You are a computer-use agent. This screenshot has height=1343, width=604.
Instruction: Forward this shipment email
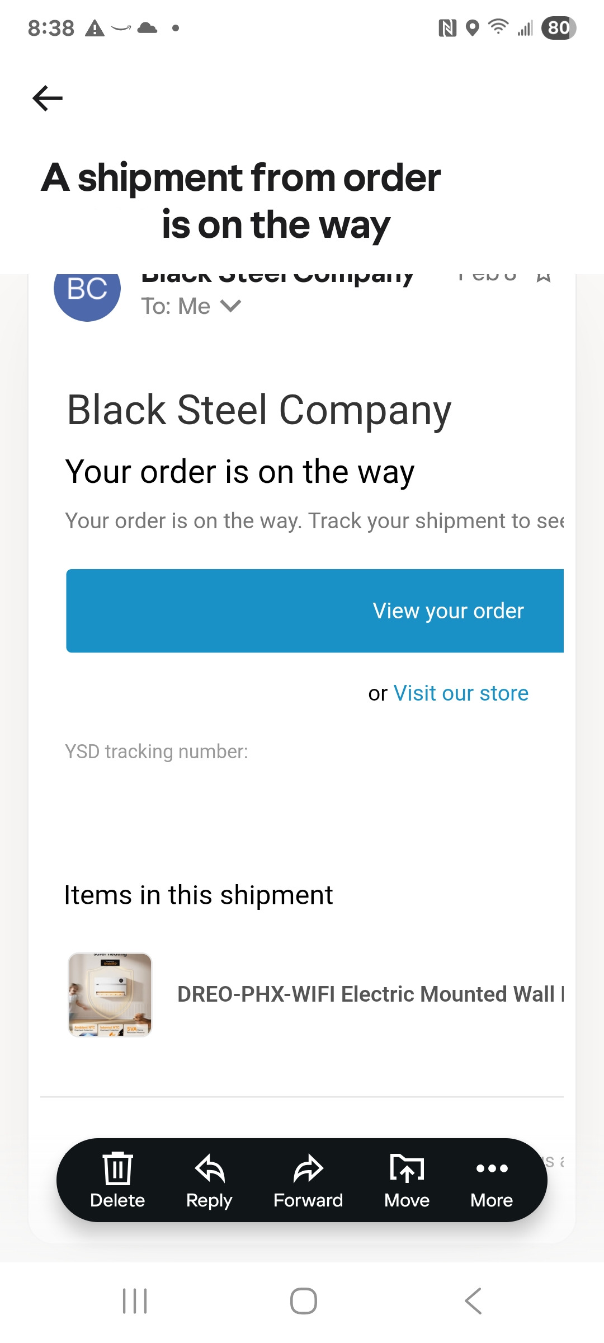pos(308,1180)
